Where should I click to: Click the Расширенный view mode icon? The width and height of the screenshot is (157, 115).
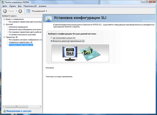pos(28,11)
